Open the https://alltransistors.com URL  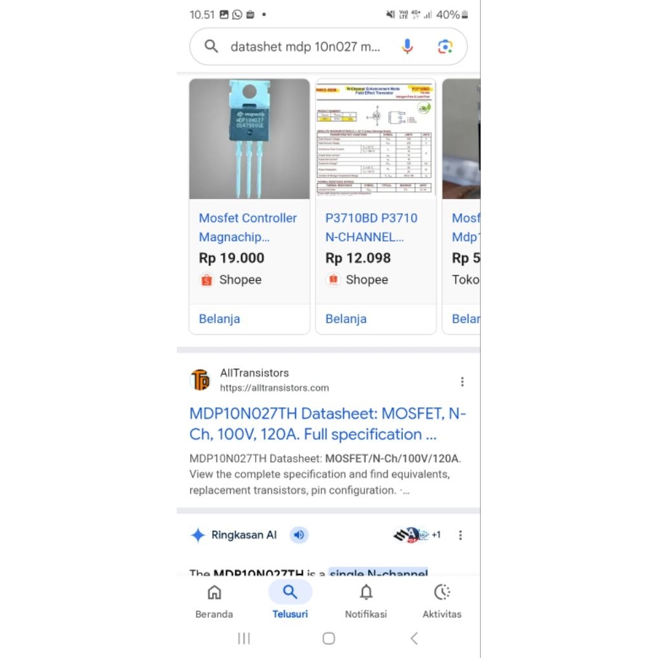pyautogui.click(x=274, y=387)
